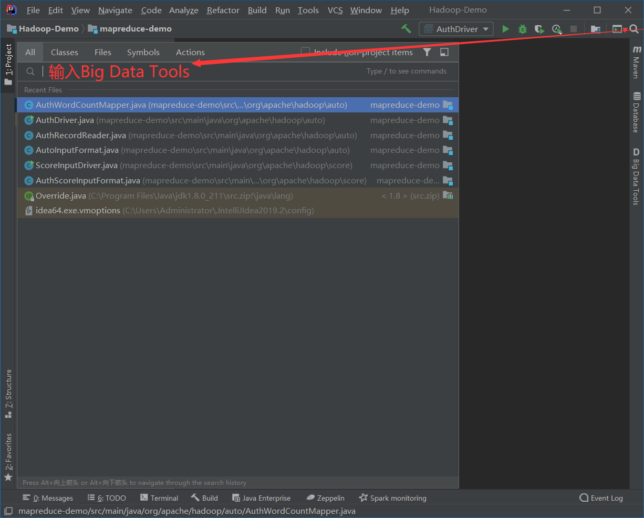The image size is (644, 518).
Task: Show the Event Log
Action: (601, 498)
